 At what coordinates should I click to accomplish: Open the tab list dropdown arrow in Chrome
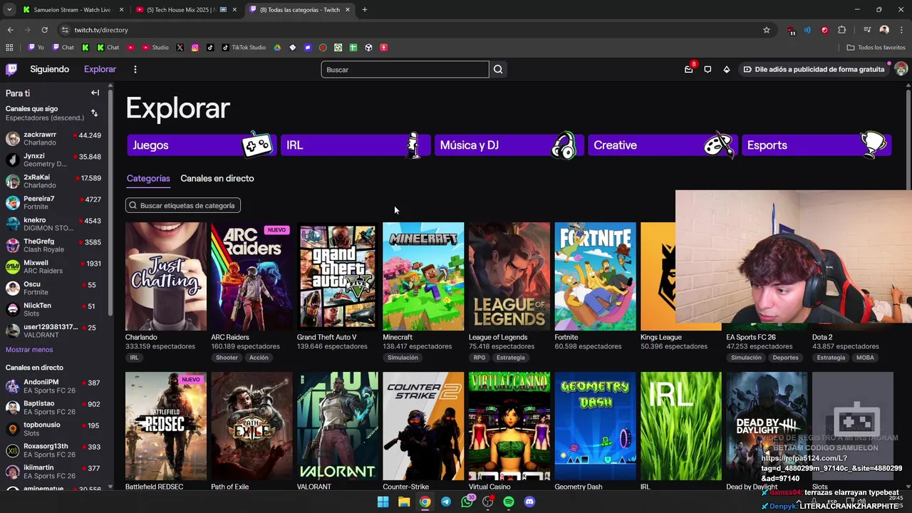(9, 10)
